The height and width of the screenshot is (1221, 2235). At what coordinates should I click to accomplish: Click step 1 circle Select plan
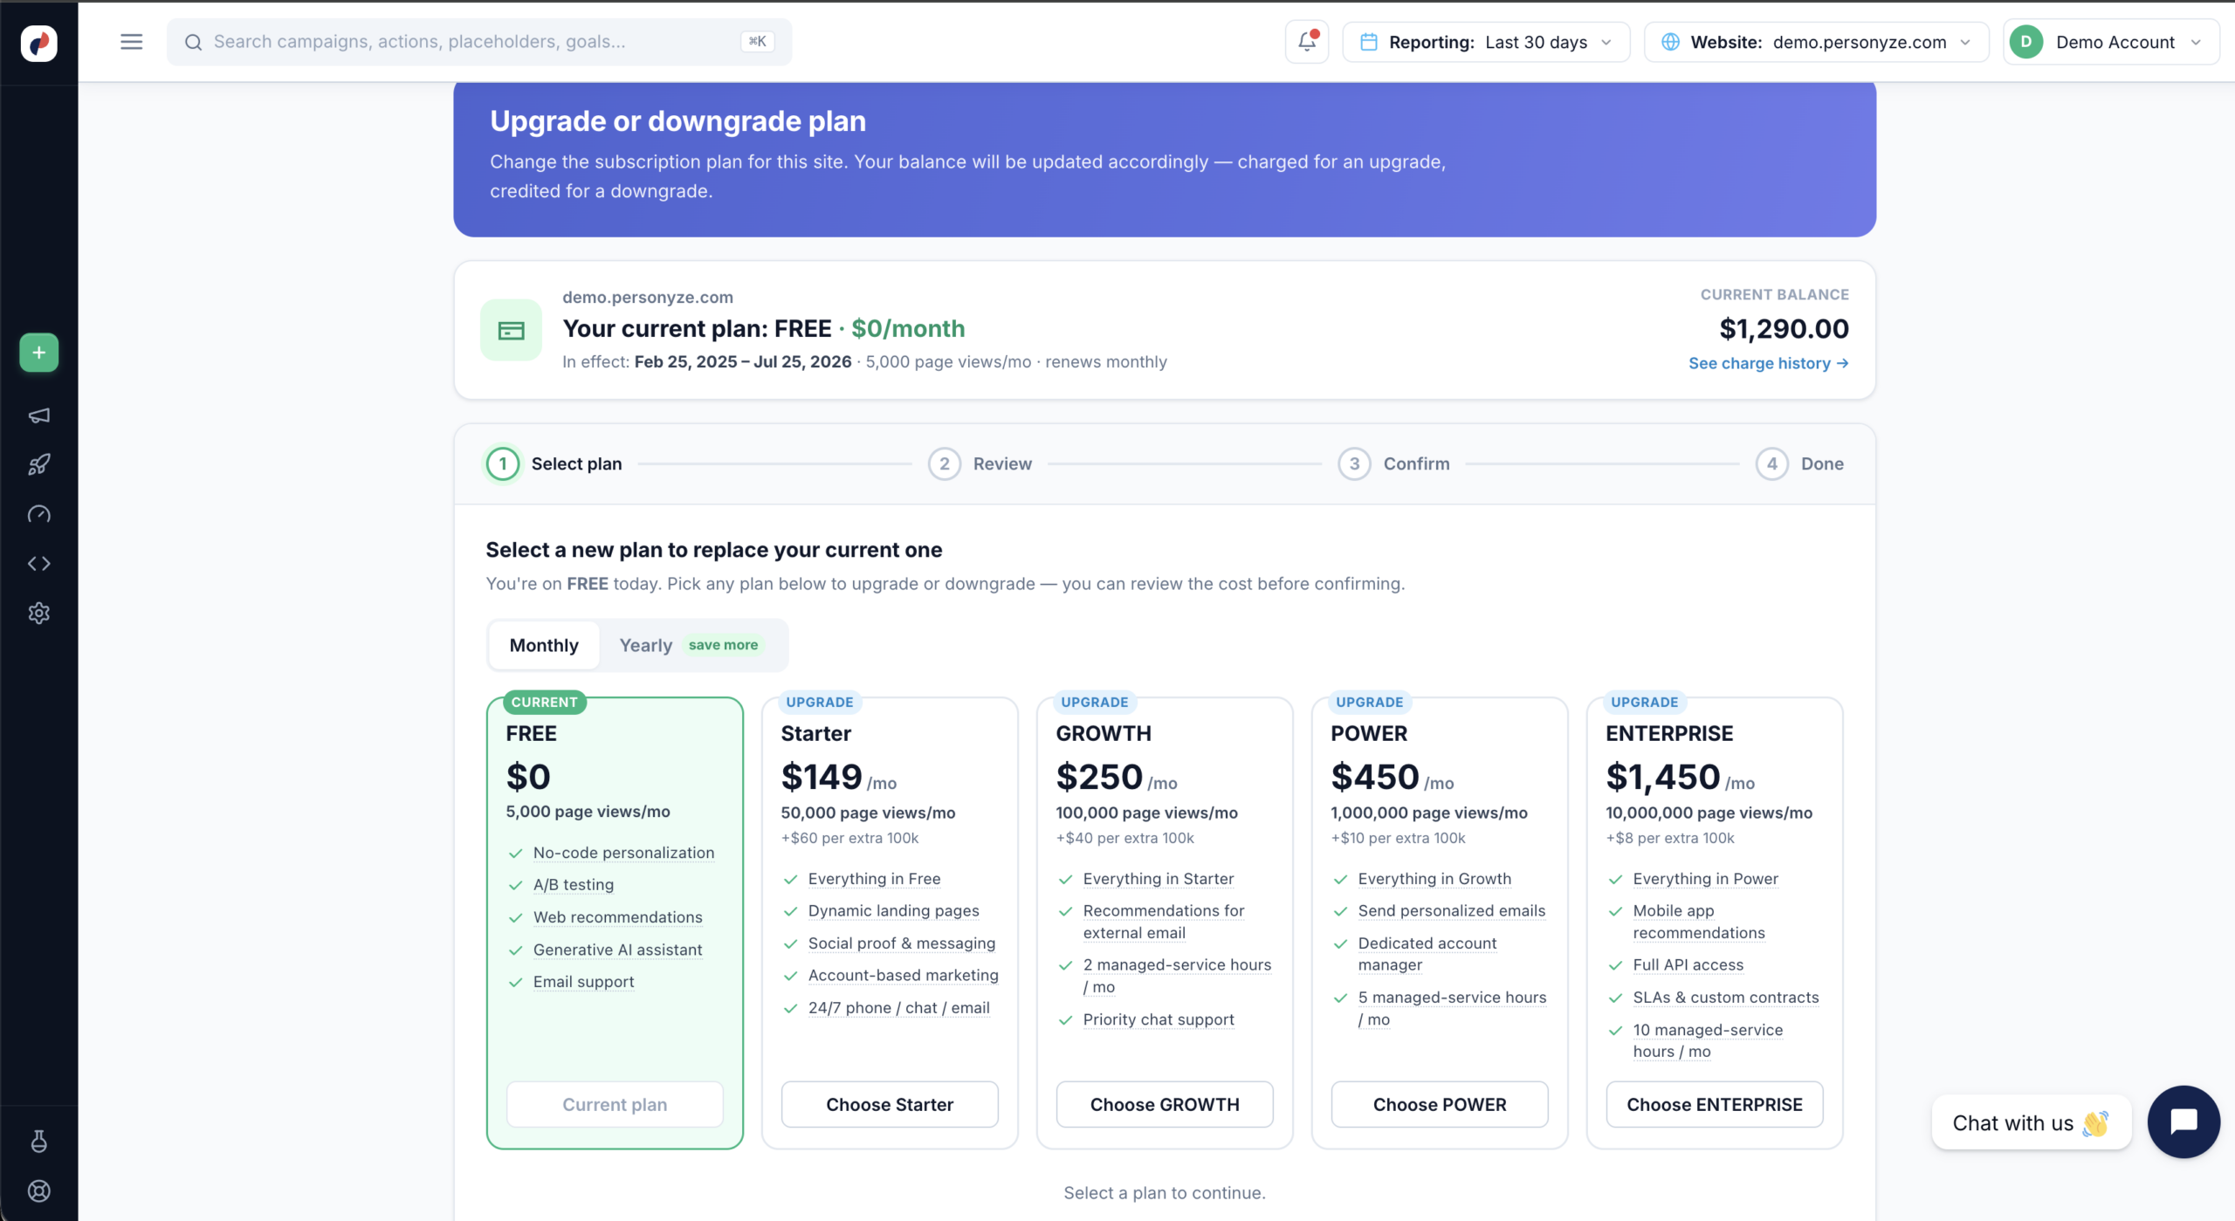tap(503, 464)
